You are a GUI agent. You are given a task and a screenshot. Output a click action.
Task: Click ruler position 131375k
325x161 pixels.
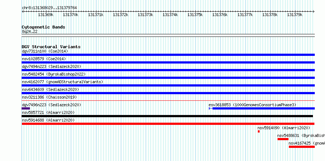pyautogui.click(x=195, y=15)
